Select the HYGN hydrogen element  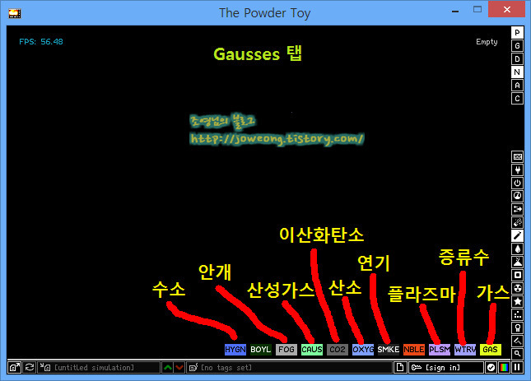(x=235, y=350)
